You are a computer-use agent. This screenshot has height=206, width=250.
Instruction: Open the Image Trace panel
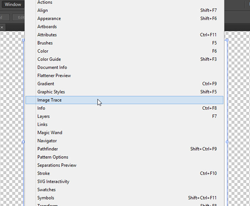pyautogui.click(x=50, y=100)
